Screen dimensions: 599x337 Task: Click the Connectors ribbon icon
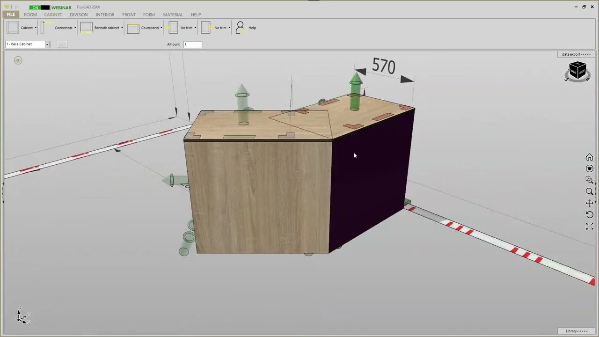[x=46, y=28]
